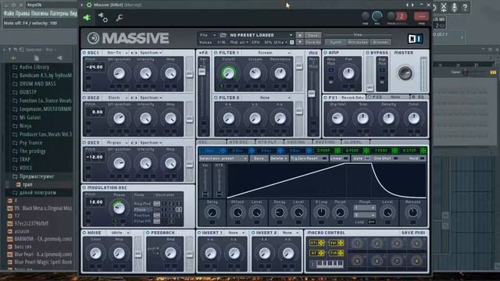Open the OSC tab in center panel
Screen dimensions: 500x281
coord(211,142)
